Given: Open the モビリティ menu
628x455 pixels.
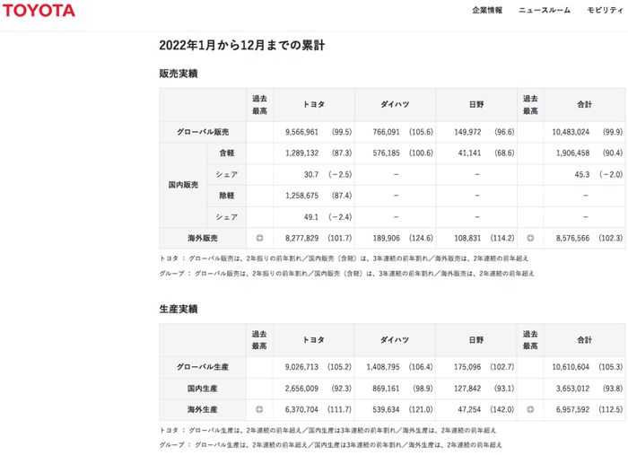Looking at the screenshot, I should pyautogui.click(x=606, y=11).
